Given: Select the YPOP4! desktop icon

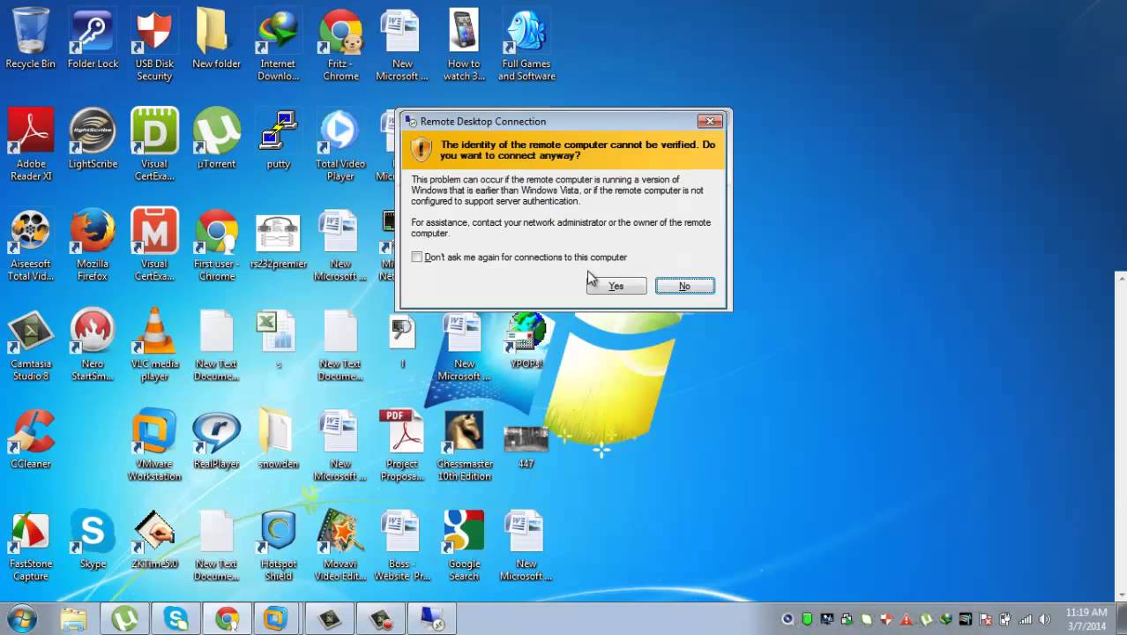Looking at the screenshot, I should point(526,339).
